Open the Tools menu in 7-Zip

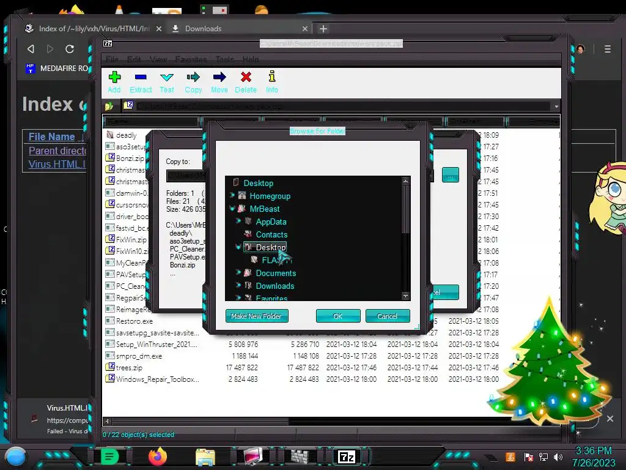coord(225,59)
